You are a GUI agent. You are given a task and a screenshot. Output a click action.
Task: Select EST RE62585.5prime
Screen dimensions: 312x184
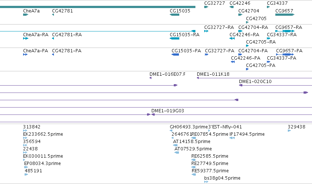tap(210, 156)
